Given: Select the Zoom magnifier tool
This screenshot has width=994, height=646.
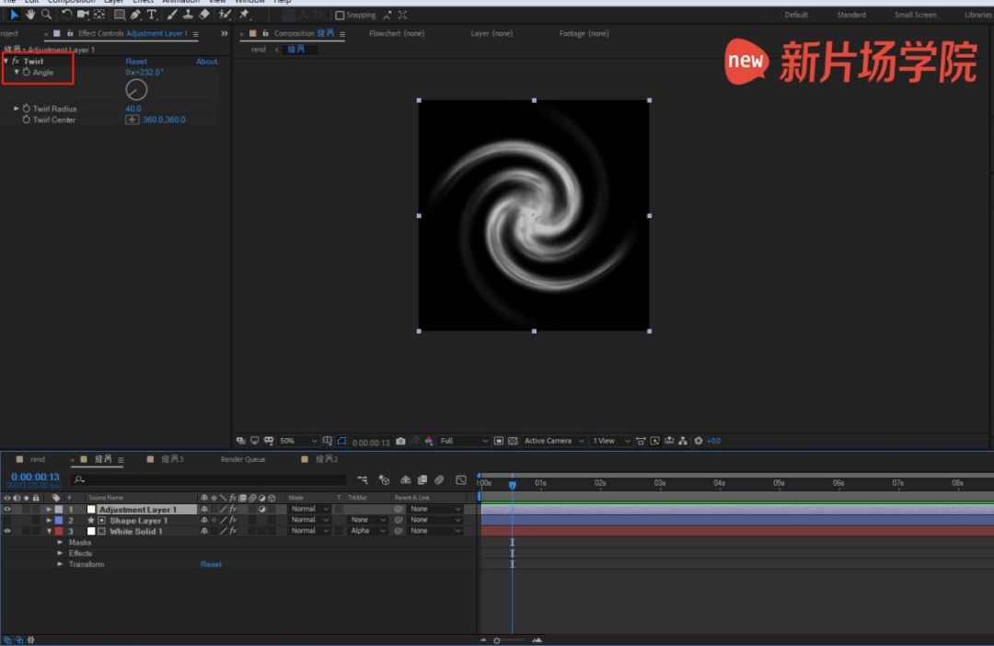Looking at the screenshot, I should 46,15.
